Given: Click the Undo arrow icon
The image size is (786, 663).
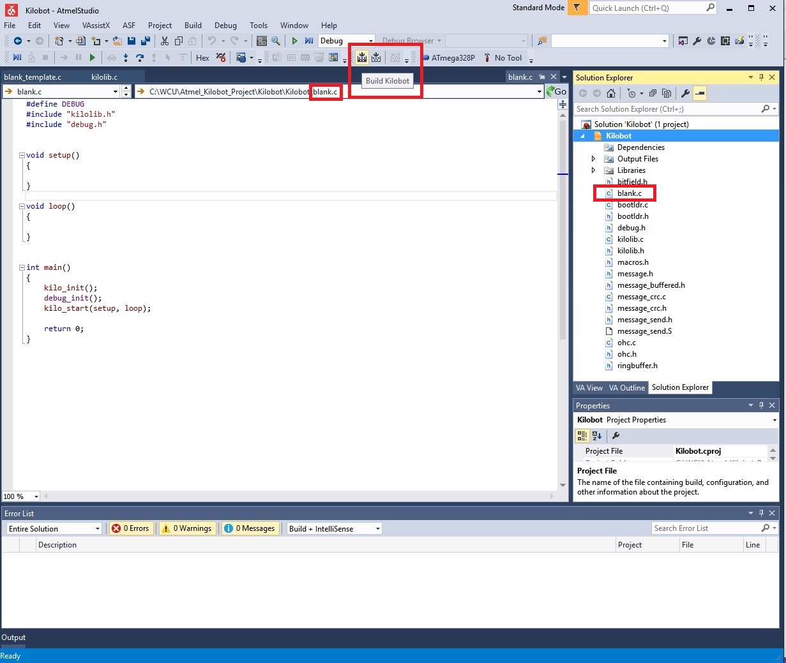Looking at the screenshot, I should point(212,41).
